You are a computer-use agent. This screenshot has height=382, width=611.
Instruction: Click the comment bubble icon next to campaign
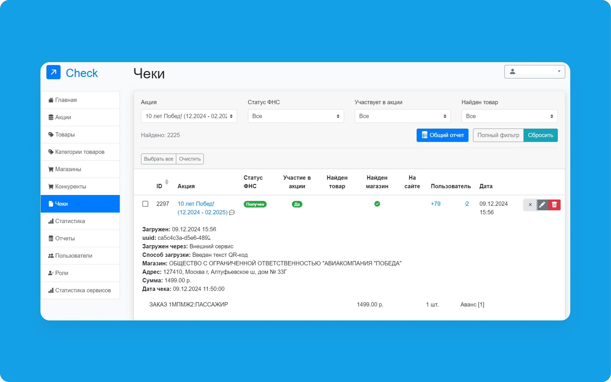[232, 212]
